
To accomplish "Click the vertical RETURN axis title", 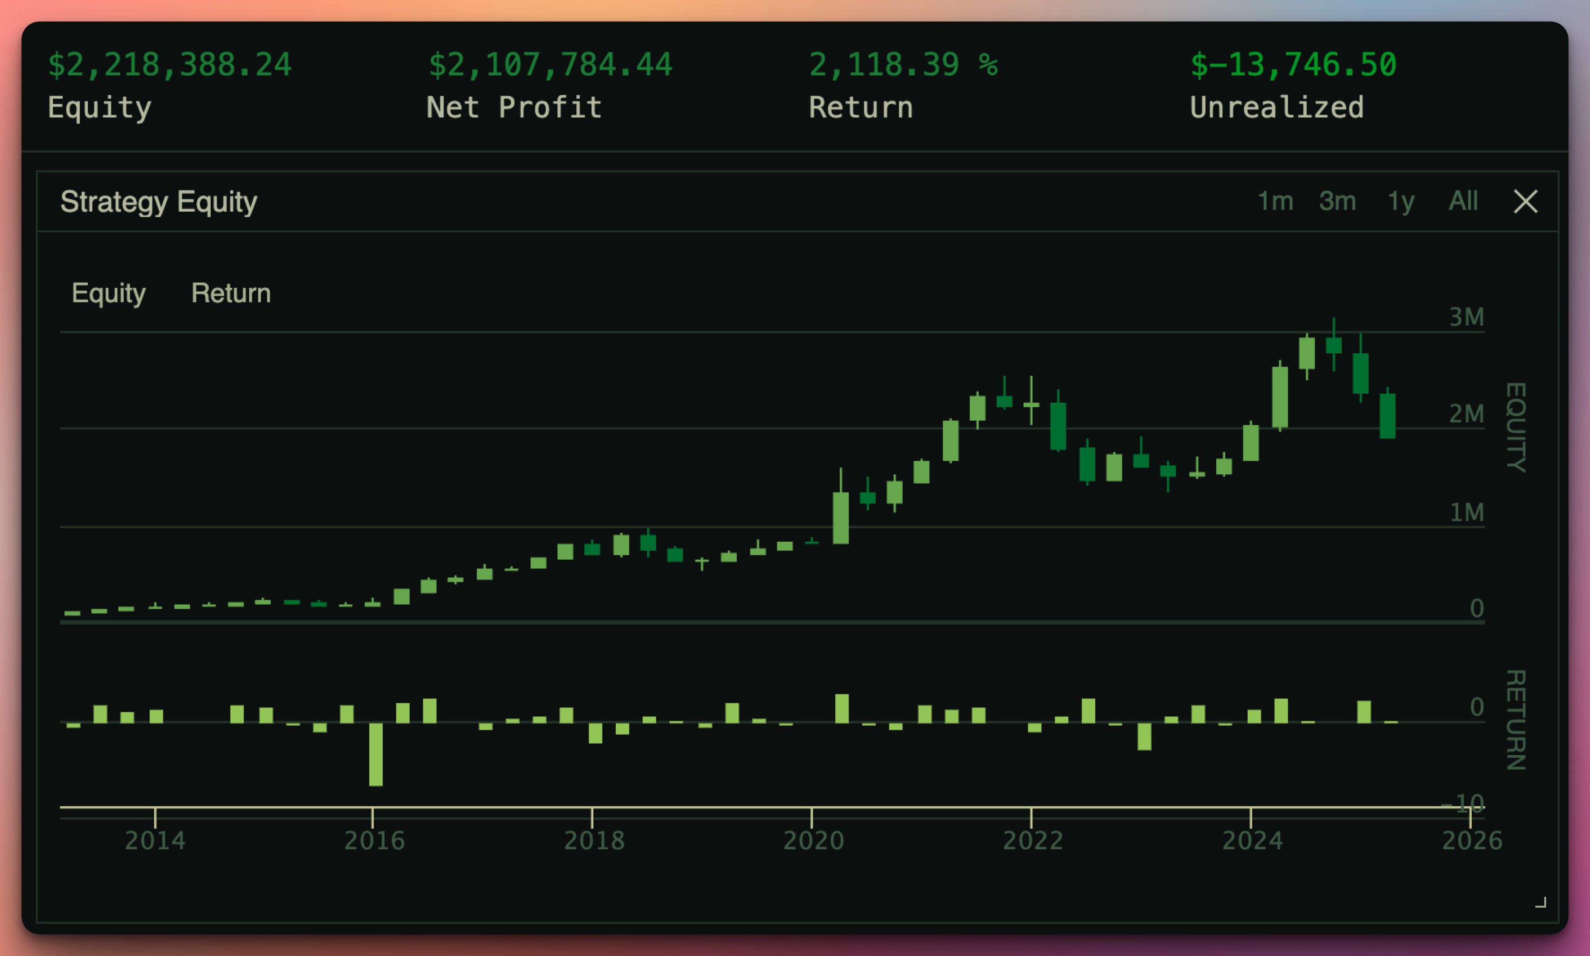I will coord(1517,720).
